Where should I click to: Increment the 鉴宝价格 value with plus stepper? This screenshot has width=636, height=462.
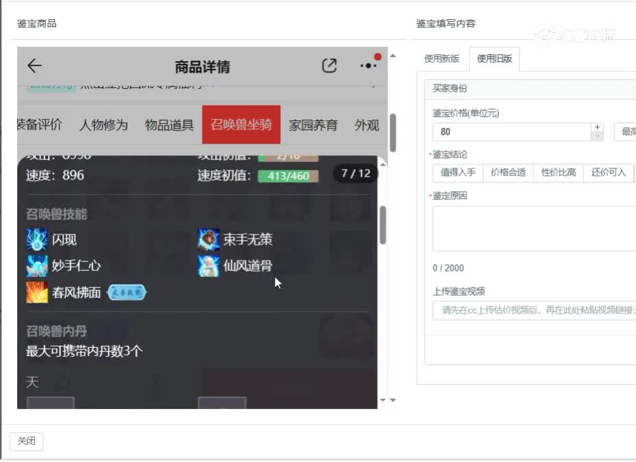(x=597, y=126)
